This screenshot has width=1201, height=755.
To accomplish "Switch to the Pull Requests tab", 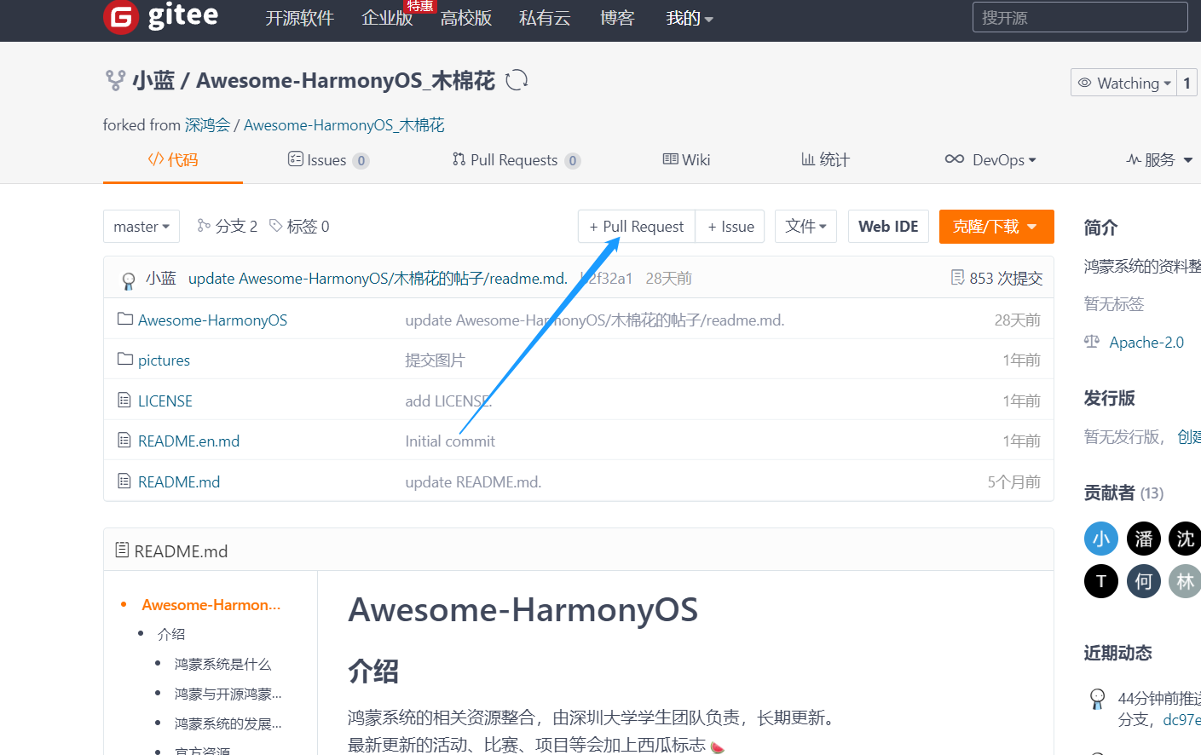I will tap(517, 159).
